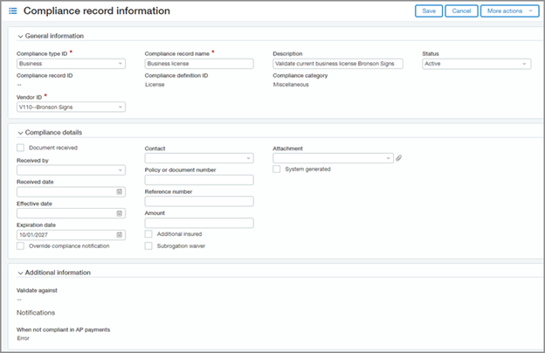
Task: Click the paperclip attachment icon
Action: (399, 158)
